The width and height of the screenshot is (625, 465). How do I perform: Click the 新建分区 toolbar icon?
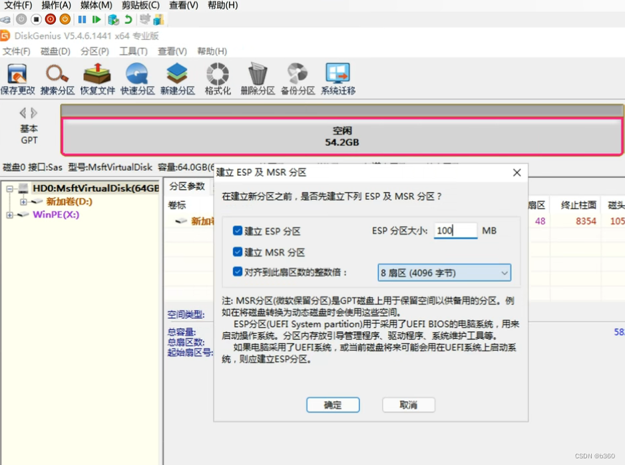pos(177,79)
